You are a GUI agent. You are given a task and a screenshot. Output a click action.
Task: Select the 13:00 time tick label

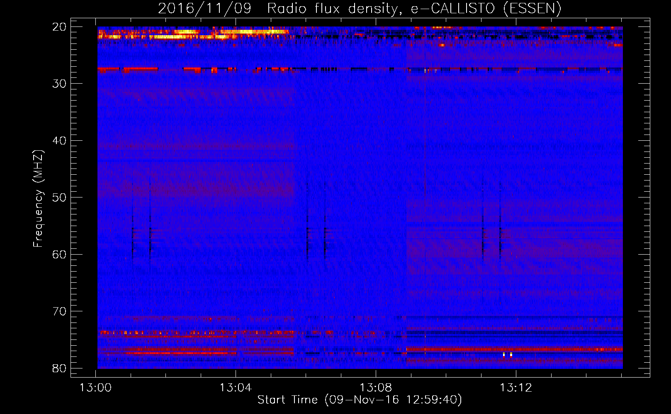pos(96,388)
